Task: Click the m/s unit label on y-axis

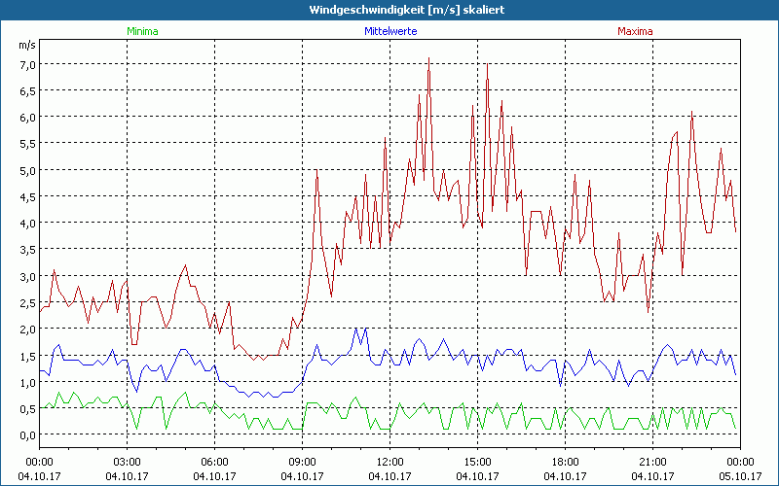Action: 25,45
